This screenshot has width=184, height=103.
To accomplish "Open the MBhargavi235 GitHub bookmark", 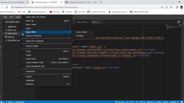I will (x=139, y=12).
